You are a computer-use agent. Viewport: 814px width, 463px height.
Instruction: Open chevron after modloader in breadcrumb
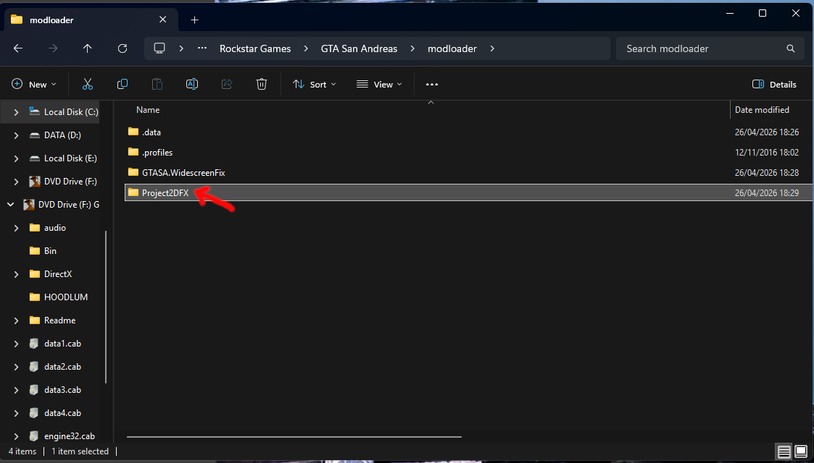pos(492,48)
